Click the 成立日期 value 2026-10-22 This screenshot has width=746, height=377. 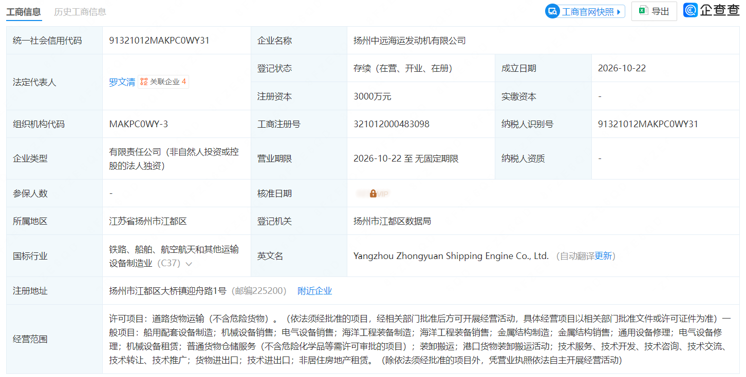click(x=622, y=68)
